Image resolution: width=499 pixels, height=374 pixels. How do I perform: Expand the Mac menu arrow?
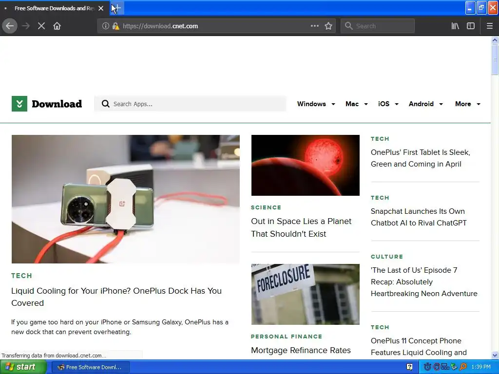366,104
